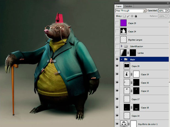
Task: Collapse the panel with double-arrow icon
Action: (x=168, y=3)
